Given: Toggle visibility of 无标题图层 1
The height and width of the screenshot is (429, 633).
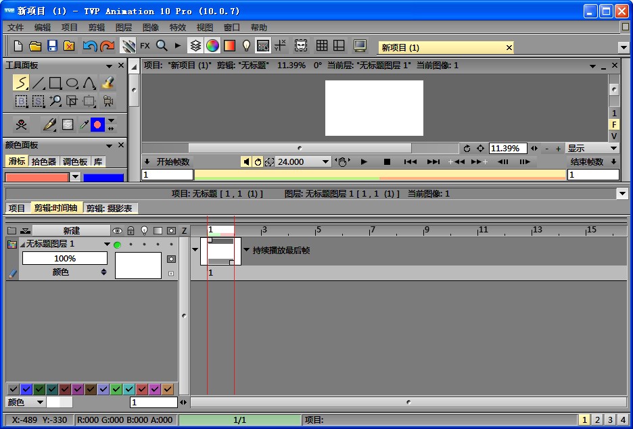Looking at the screenshot, I should point(116,244).
